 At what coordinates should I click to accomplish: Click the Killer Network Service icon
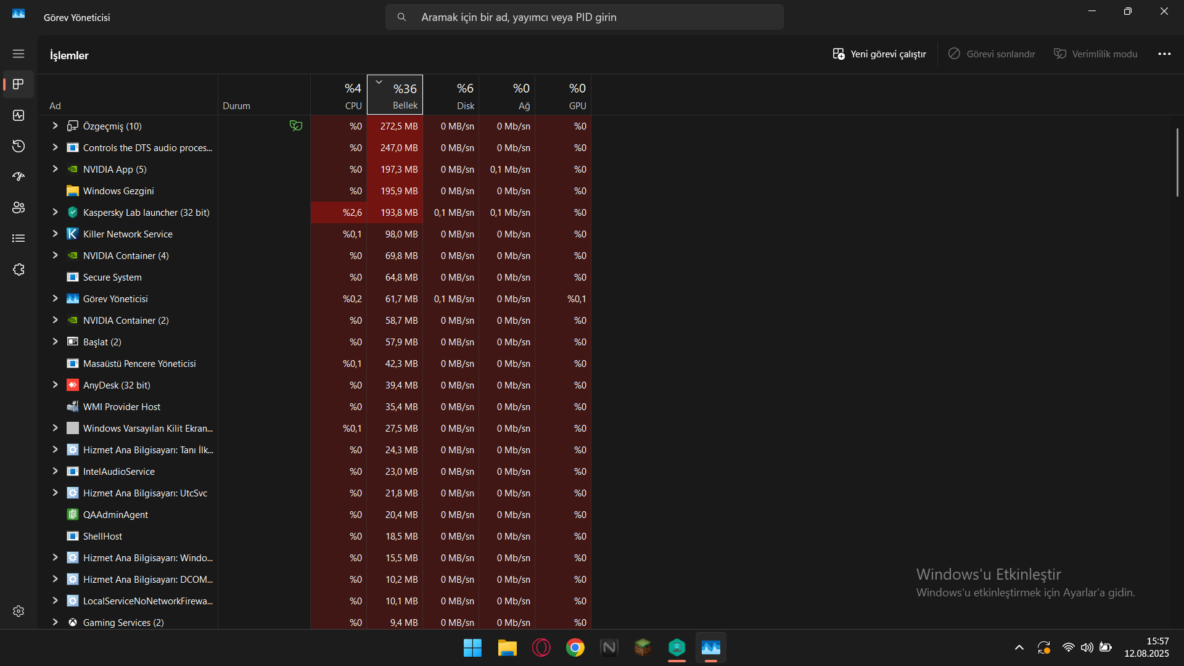tap(73, 234)
